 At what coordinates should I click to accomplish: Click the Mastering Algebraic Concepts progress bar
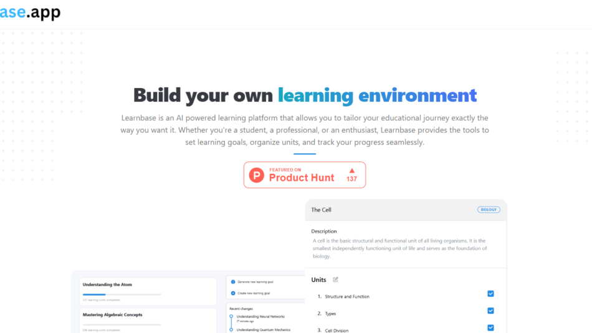[x=122, y=325]
